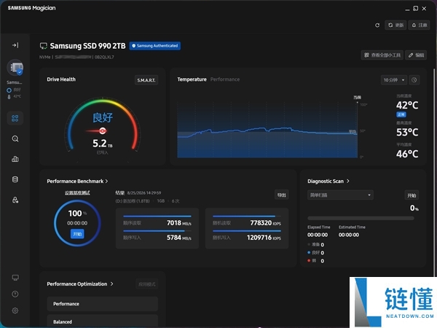Click the Elapsed Time 00:00:00 value
This screenshot has width=437, height=328.
[318, 235]
